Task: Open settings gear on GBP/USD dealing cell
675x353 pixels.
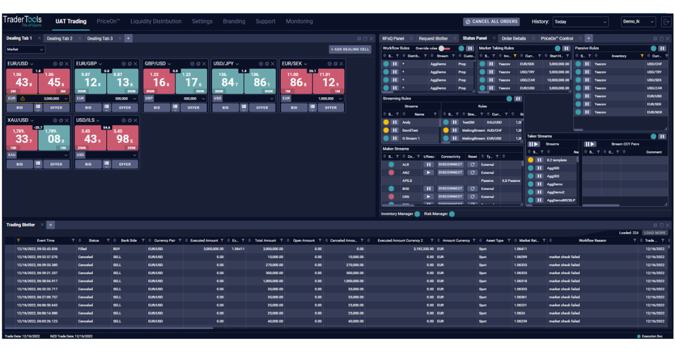Action: click(x=192, y=64)
